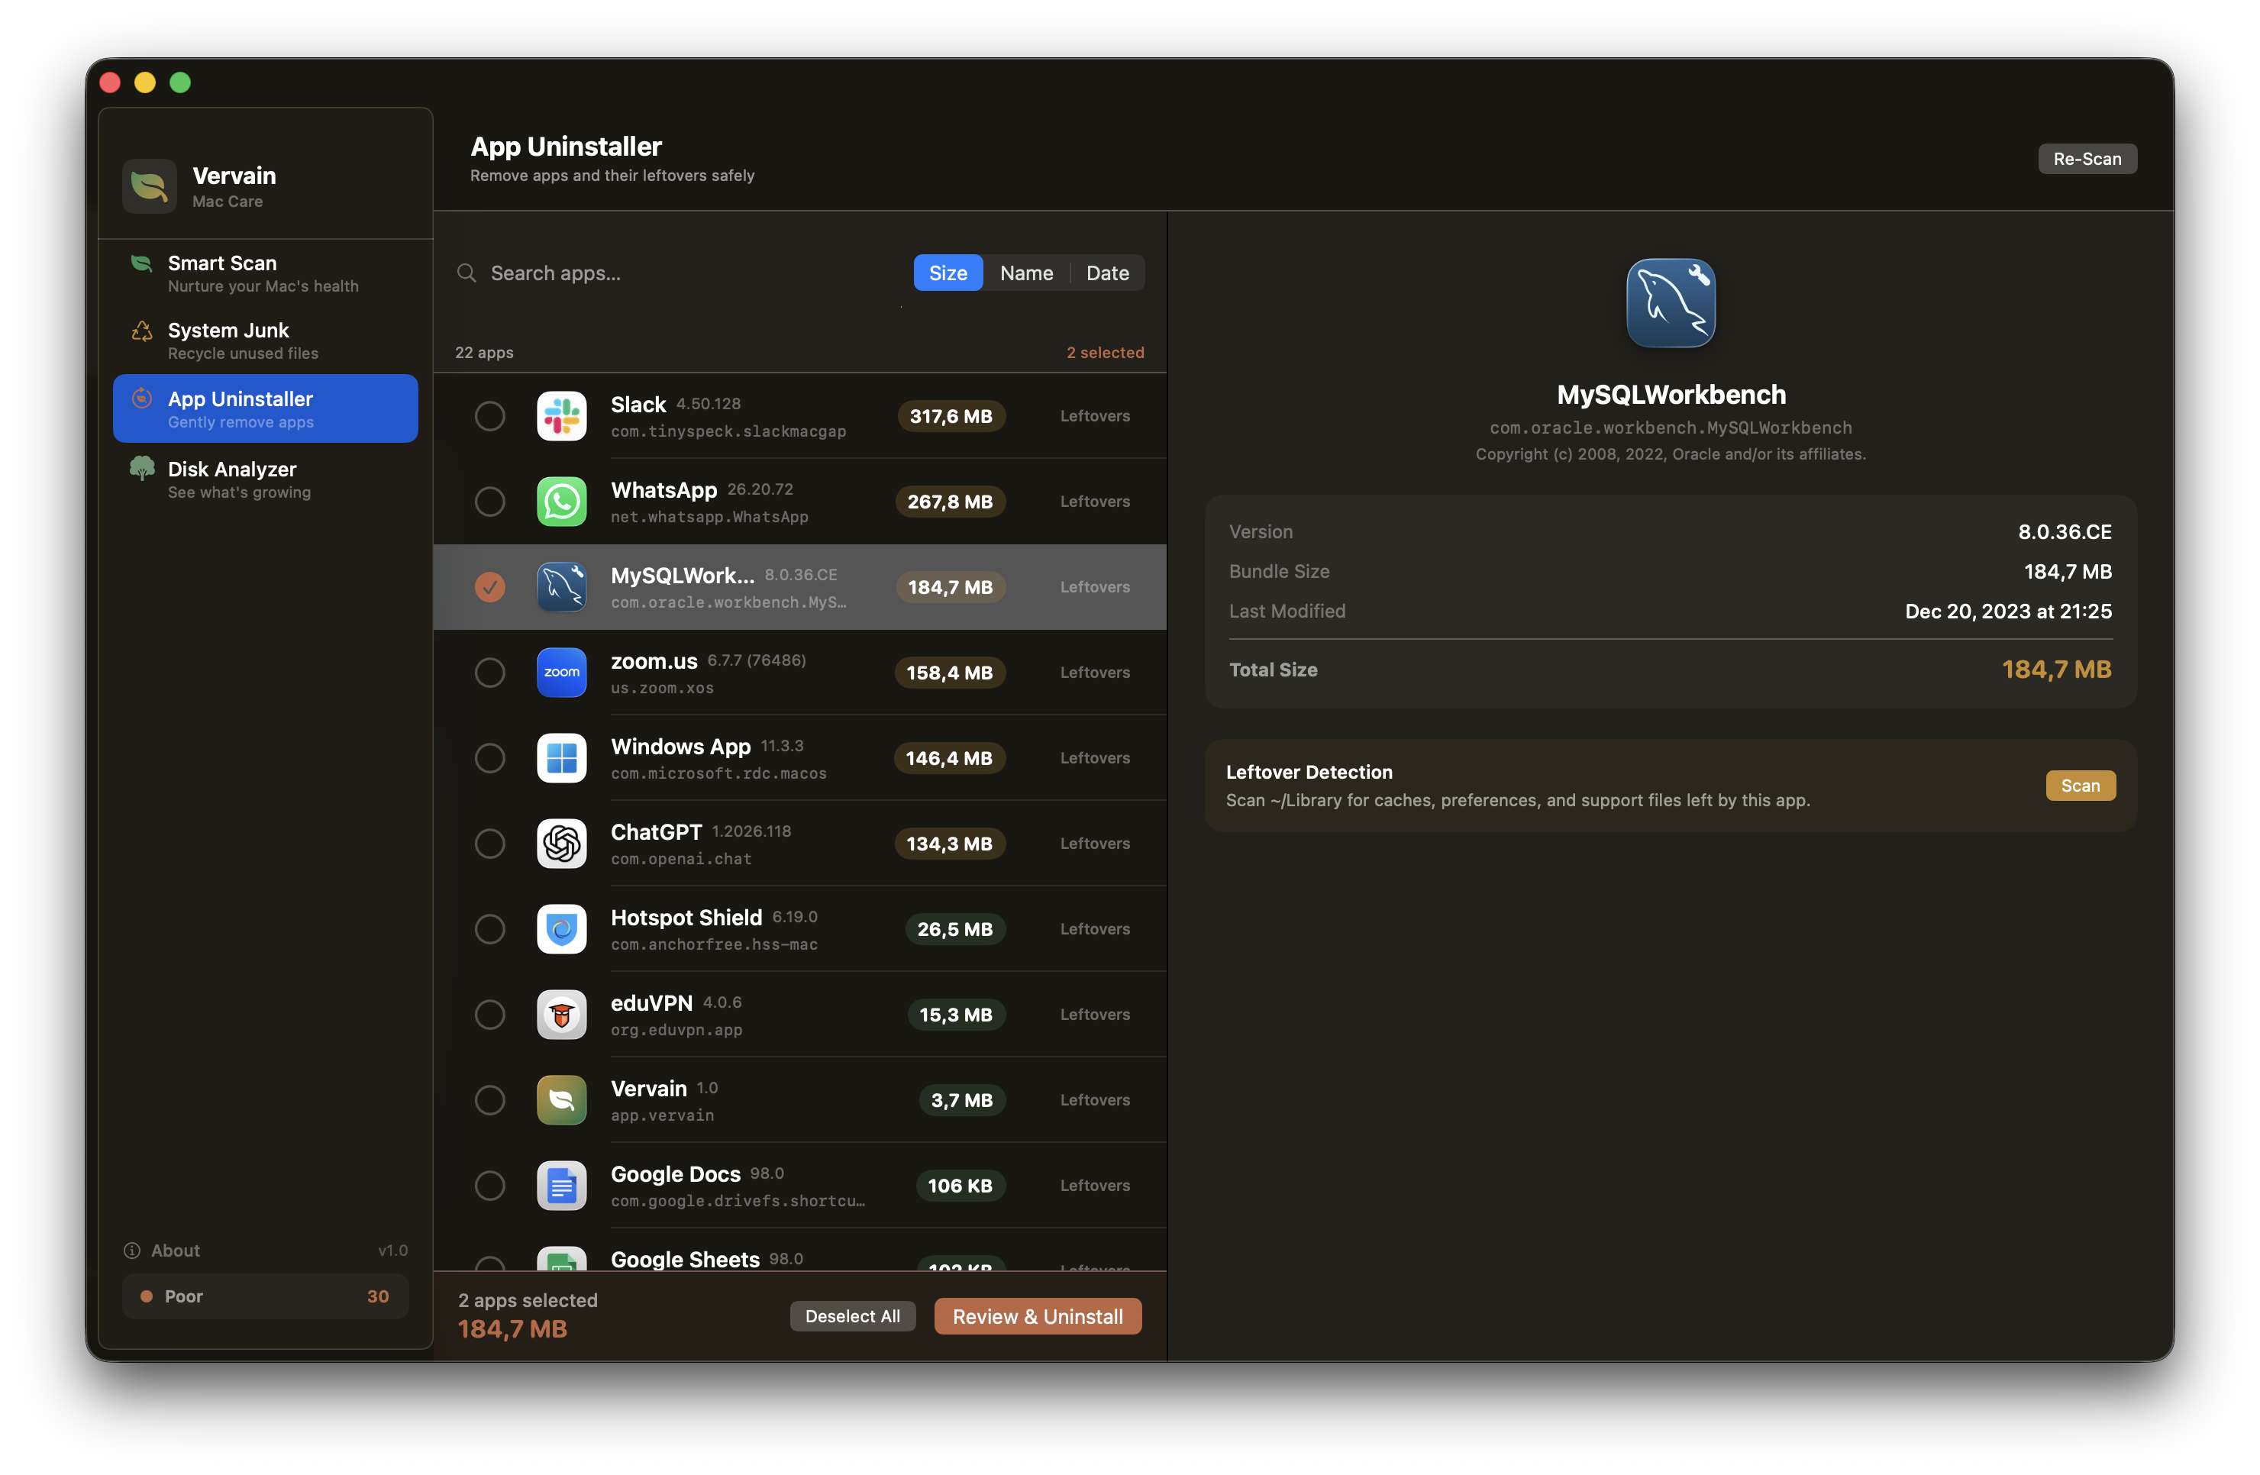Click the eduVPN app icon
The width and height of the screenshot is (2260, 1475).
click(561, 1015)
